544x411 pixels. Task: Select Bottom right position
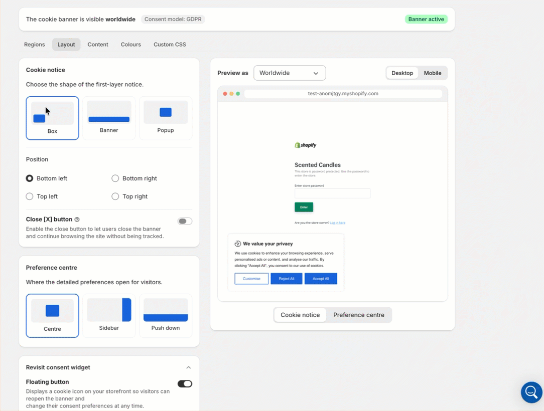115,178
